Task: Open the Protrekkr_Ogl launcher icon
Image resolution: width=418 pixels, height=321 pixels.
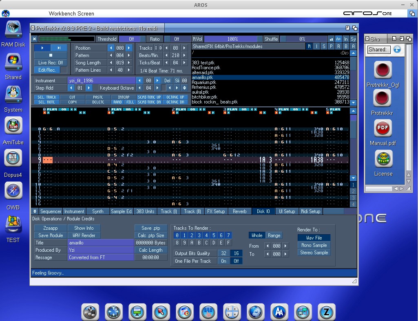Action: [x=383, y=70]
